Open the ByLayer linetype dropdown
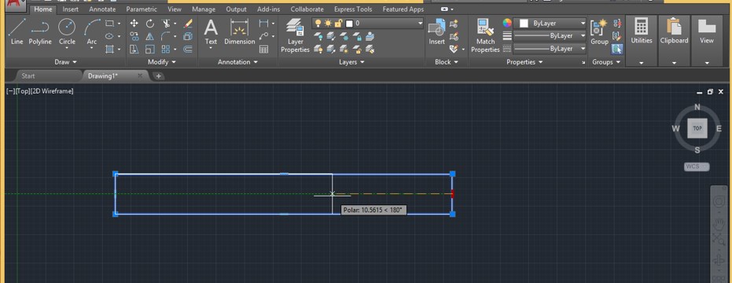 [x=583, y=49]
